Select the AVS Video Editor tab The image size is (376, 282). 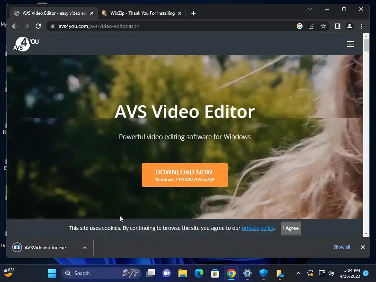pyautogui.click(x=53, y=13)
